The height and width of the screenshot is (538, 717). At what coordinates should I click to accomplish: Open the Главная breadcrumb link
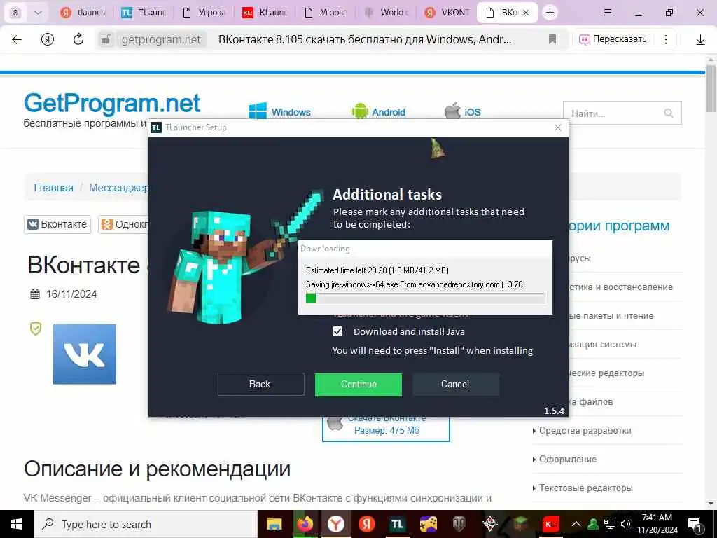53,188
